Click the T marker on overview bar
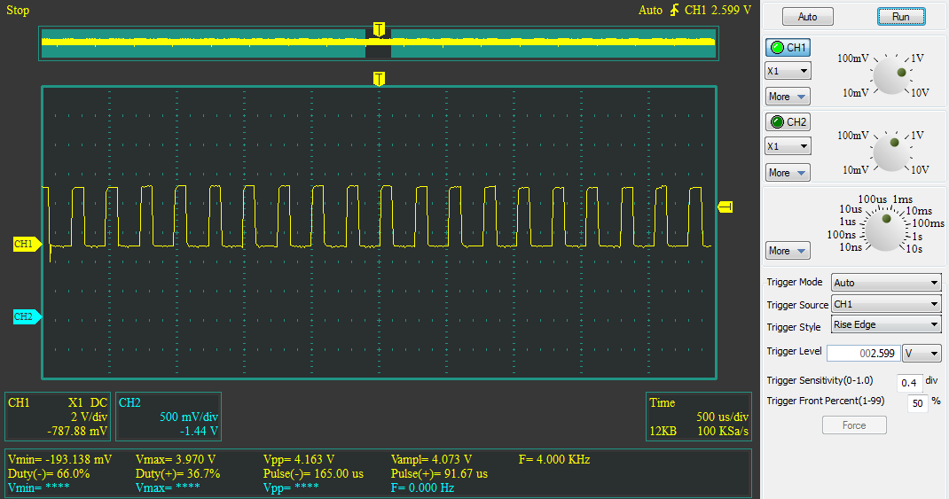Screen dimensions: 949x499 pos(379,29)
